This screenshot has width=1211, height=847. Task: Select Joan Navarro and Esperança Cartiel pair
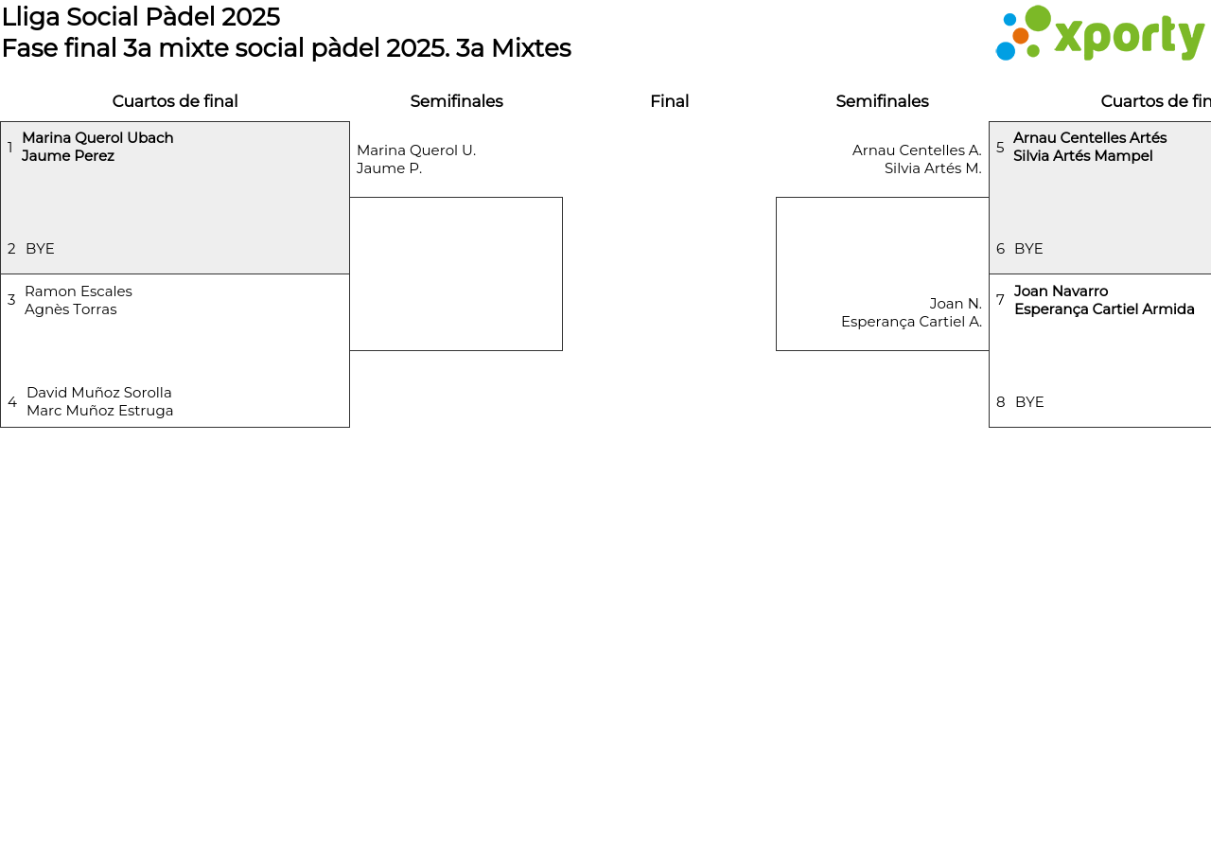1103,300
